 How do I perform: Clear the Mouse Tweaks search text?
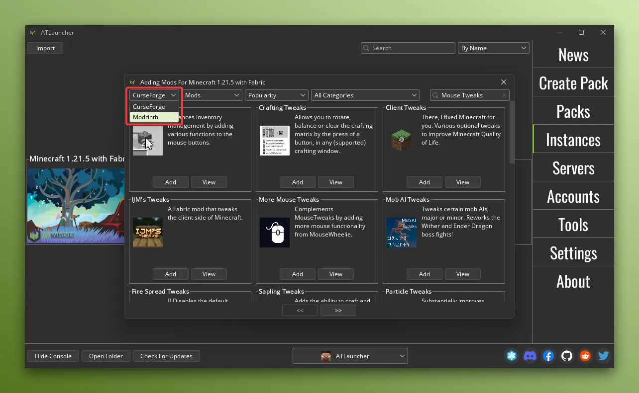pyautogui.click(x=504, y=95)
